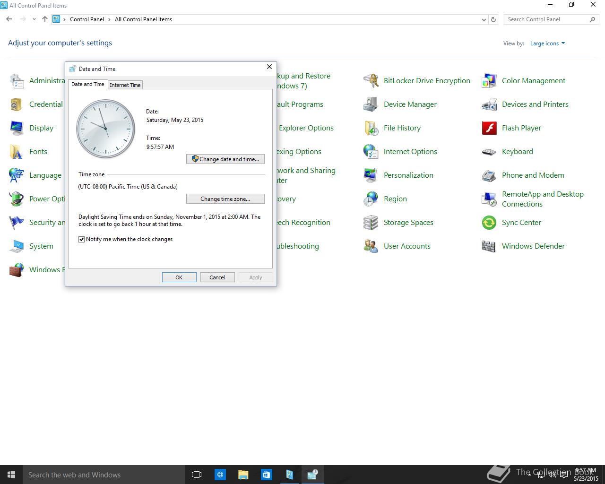Image resolution: width=605 pixels, height=484 pixels.
Task: Click Change date and time button
Action: tap(225, 159)
